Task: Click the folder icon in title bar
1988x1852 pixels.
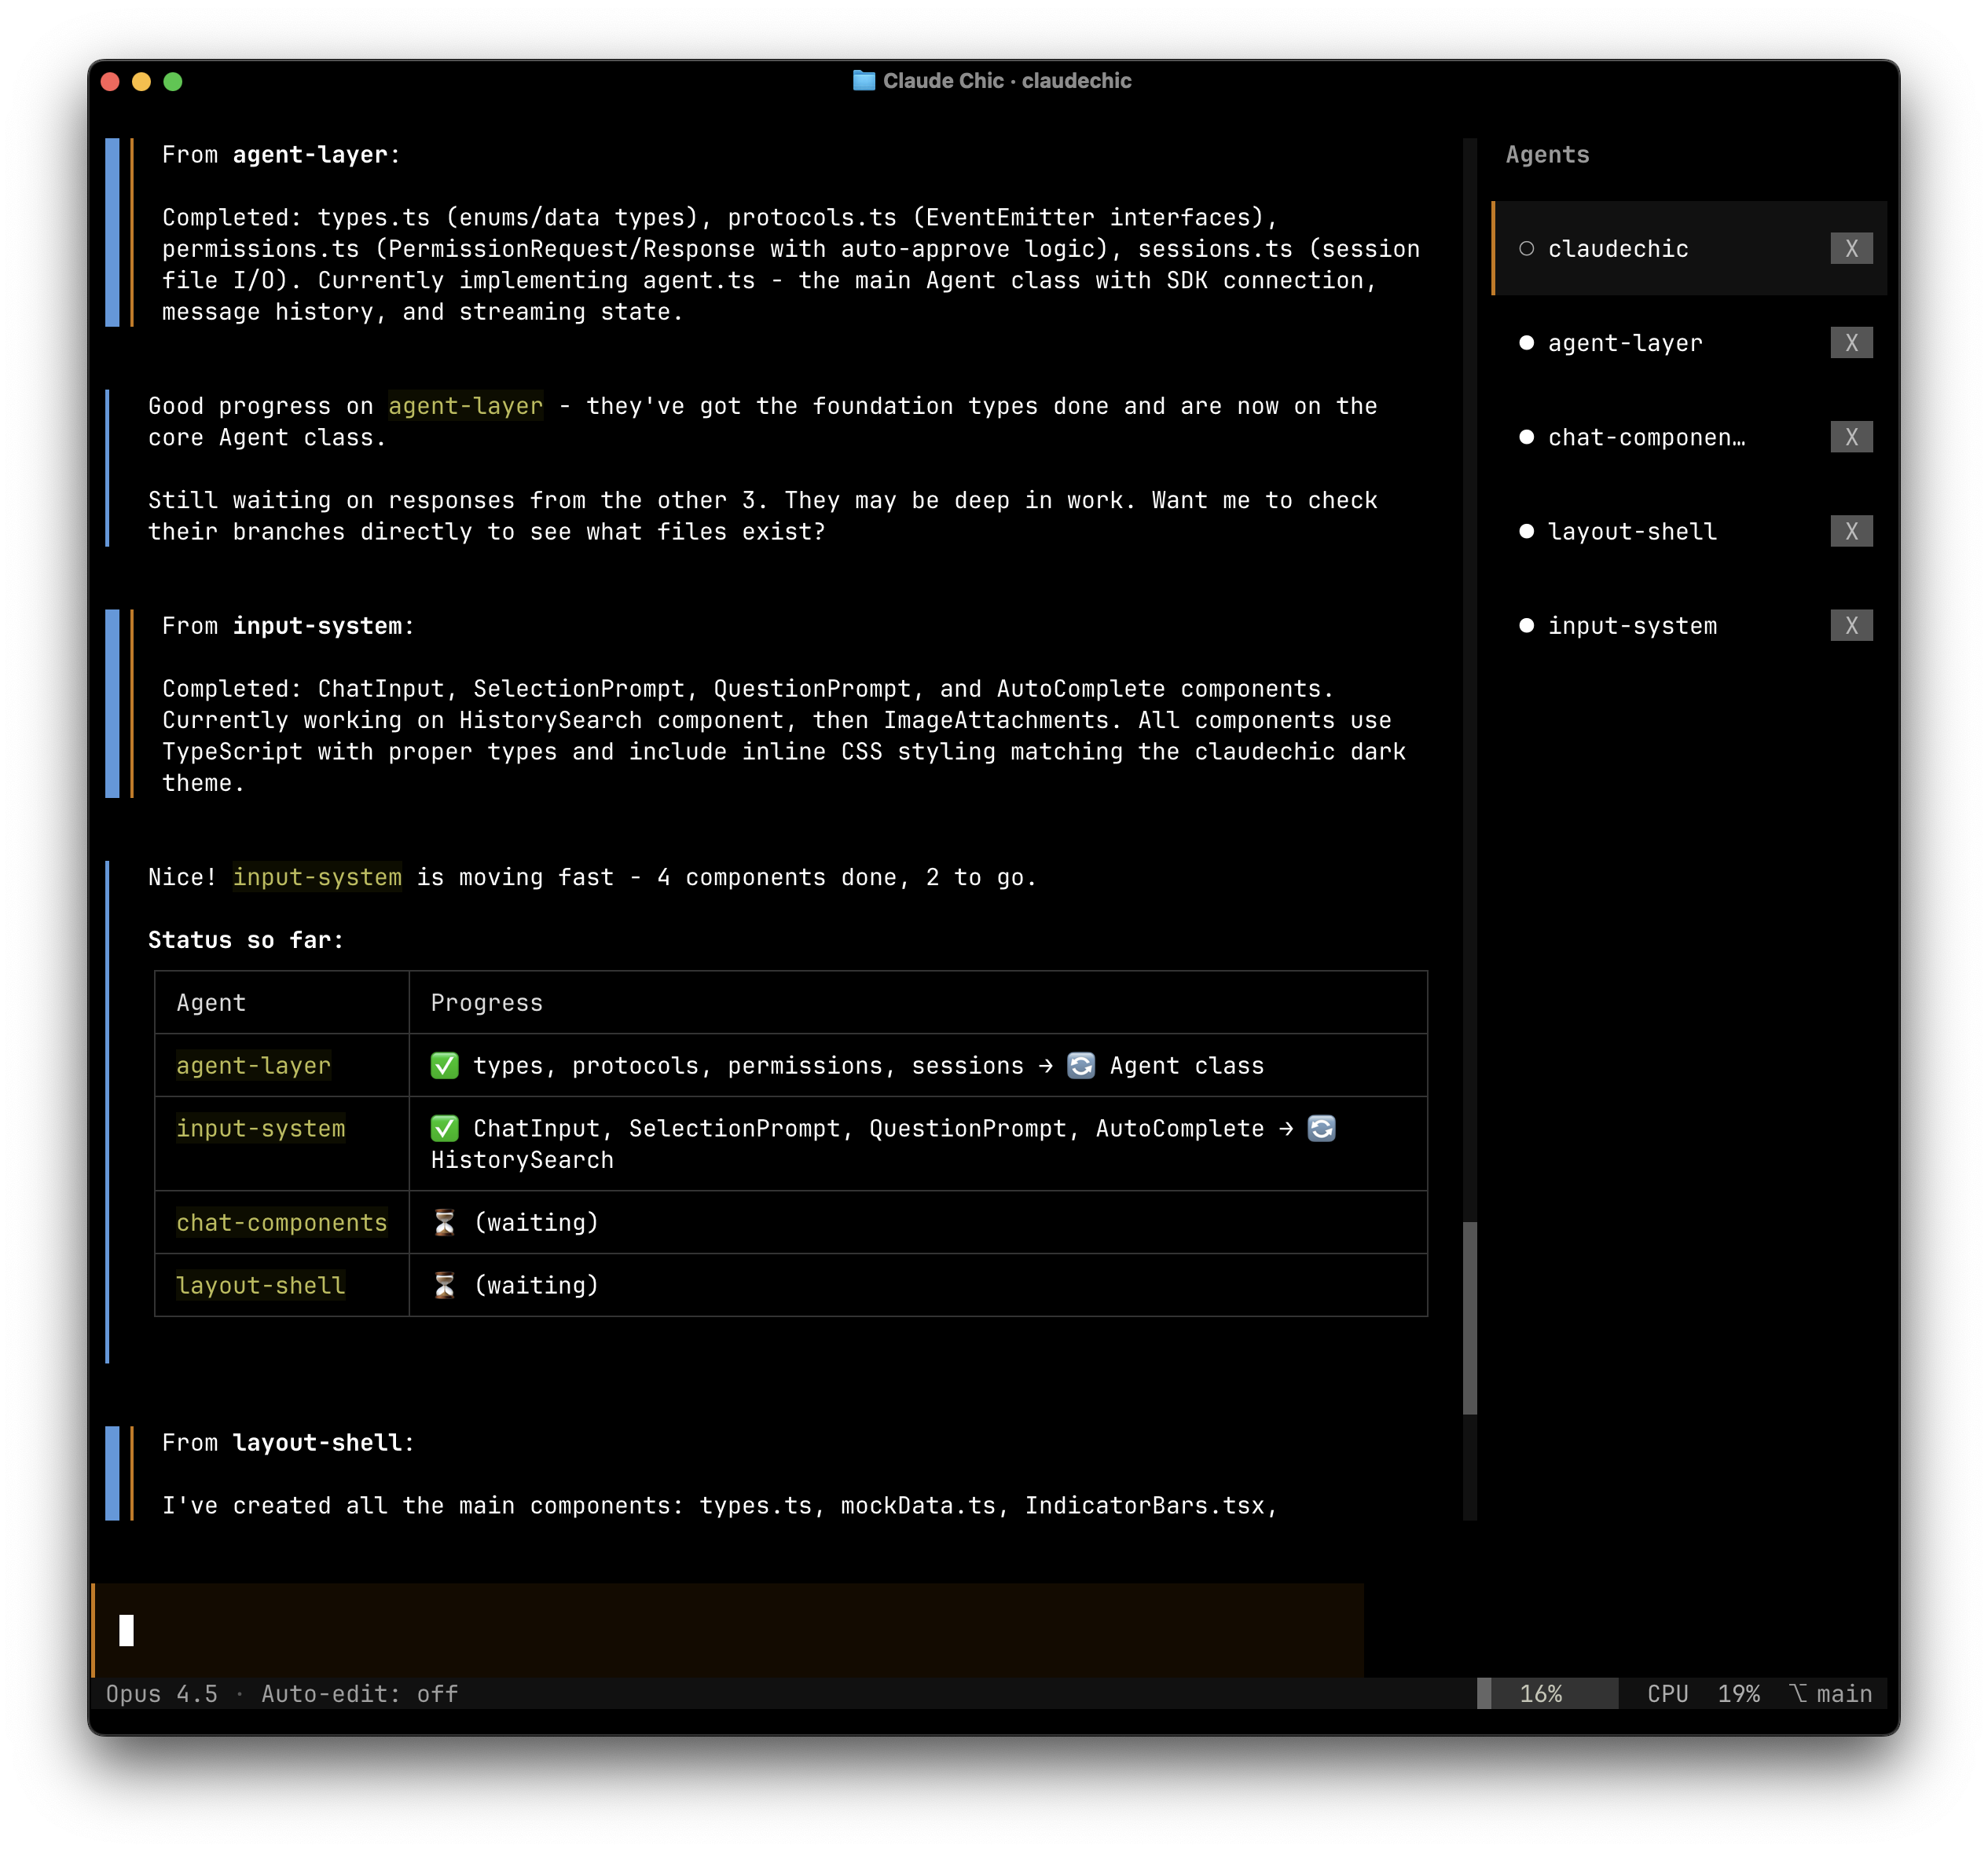Action: (863, 81)
